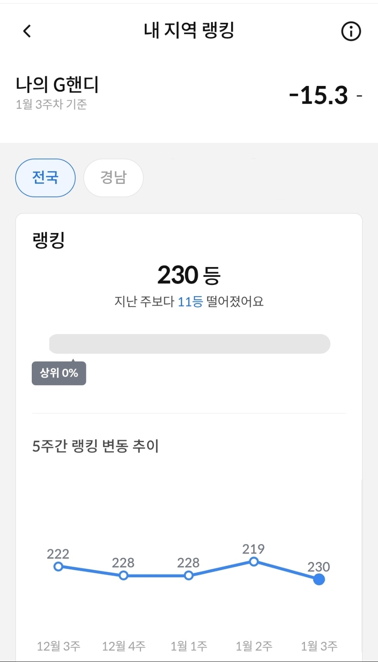Viewport: 378px width, 662px height.
Task: Click the 1월 3주 axis label
Action: point(319,646)
